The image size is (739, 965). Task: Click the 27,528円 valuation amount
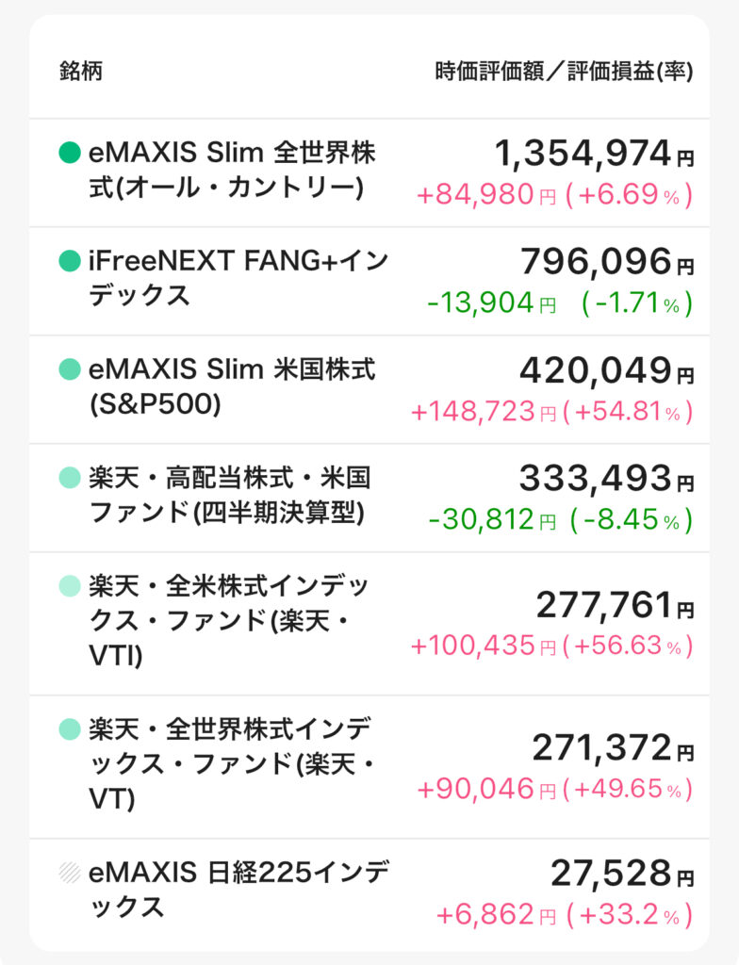pos(622,874)
